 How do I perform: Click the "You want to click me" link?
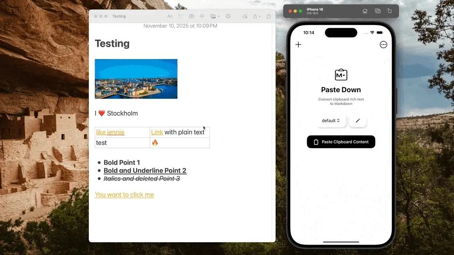pyautogui.click(x=124, y=195)
